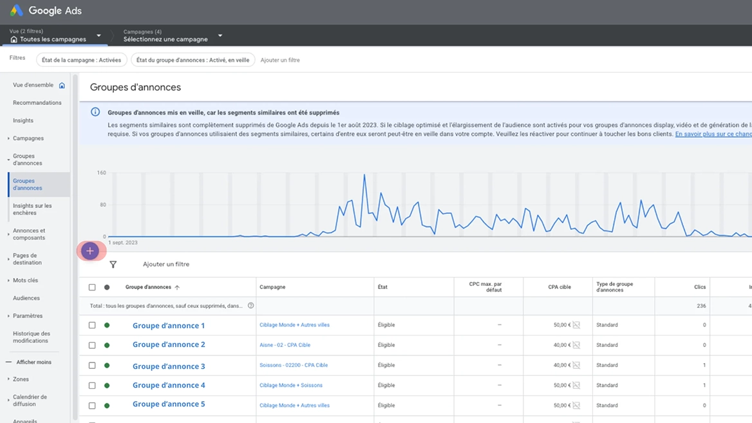Open the Groupe d'annonce 3 link
The height and width of the screenshot is (423, 752).
pyautogui.click(x=168, y=366)
